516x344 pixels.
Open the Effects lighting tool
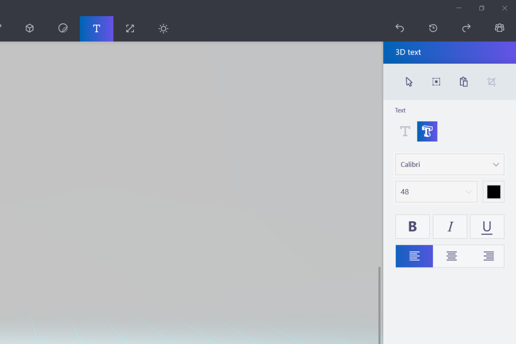(163, 29)
